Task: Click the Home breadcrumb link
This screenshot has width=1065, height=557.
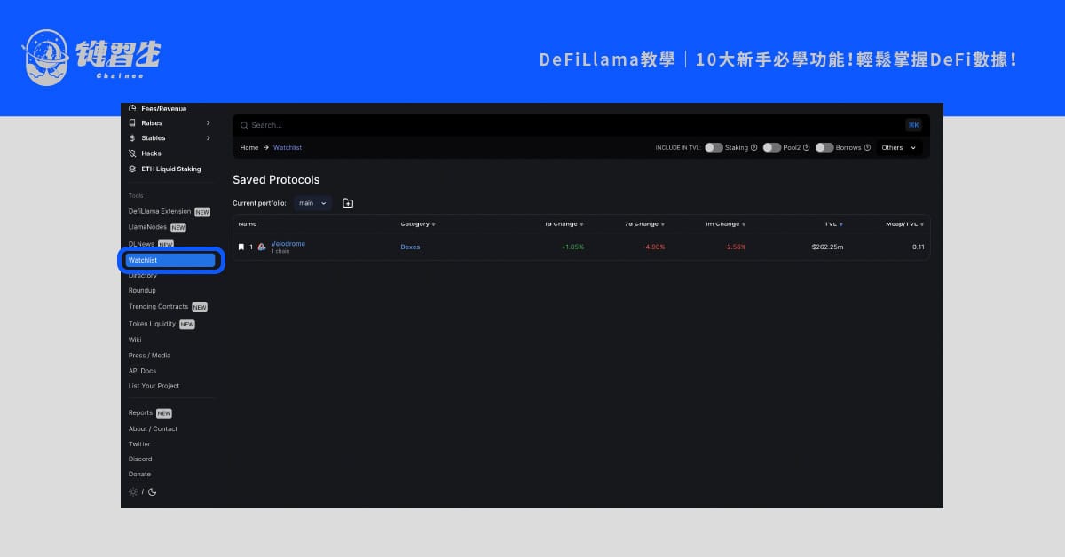Action: point(249,148)
